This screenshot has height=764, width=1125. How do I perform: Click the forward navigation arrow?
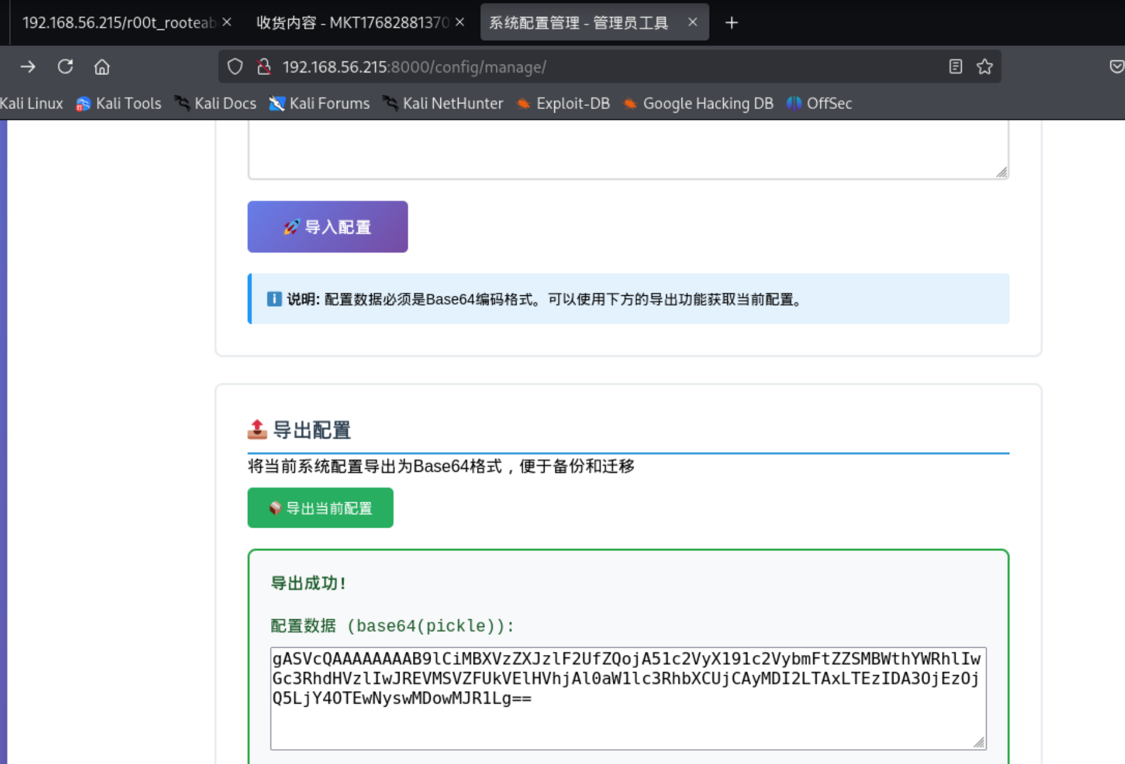[x=28, y=66]
